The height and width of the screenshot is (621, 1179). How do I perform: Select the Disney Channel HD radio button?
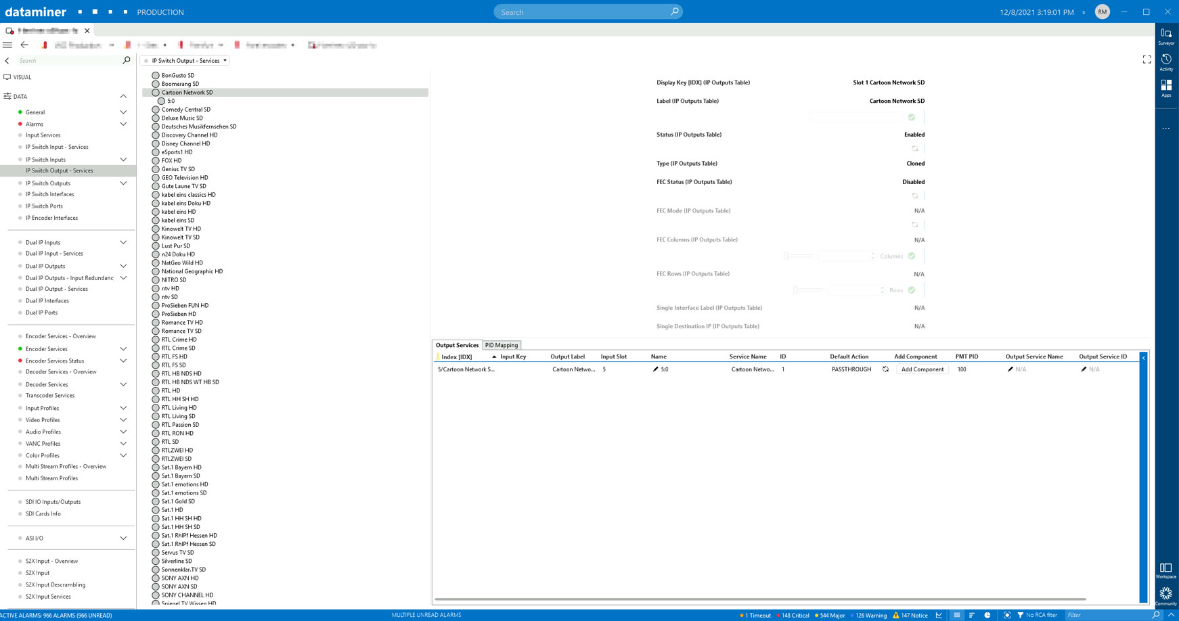(156, 144)
